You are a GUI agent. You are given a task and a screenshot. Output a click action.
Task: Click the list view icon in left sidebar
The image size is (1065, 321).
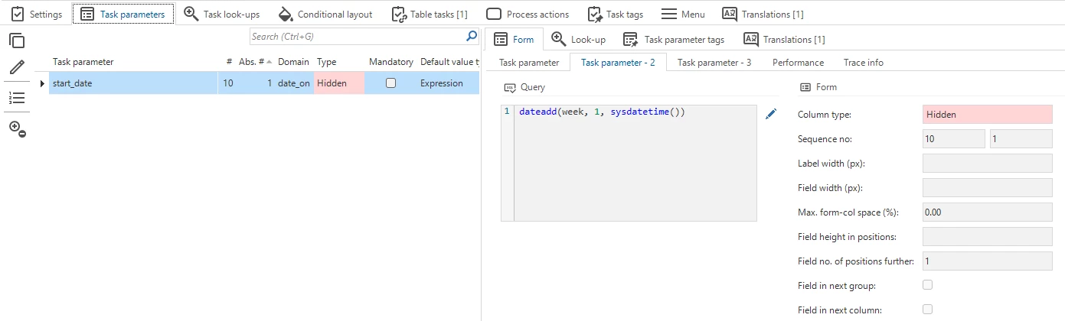tap(17, 98)
